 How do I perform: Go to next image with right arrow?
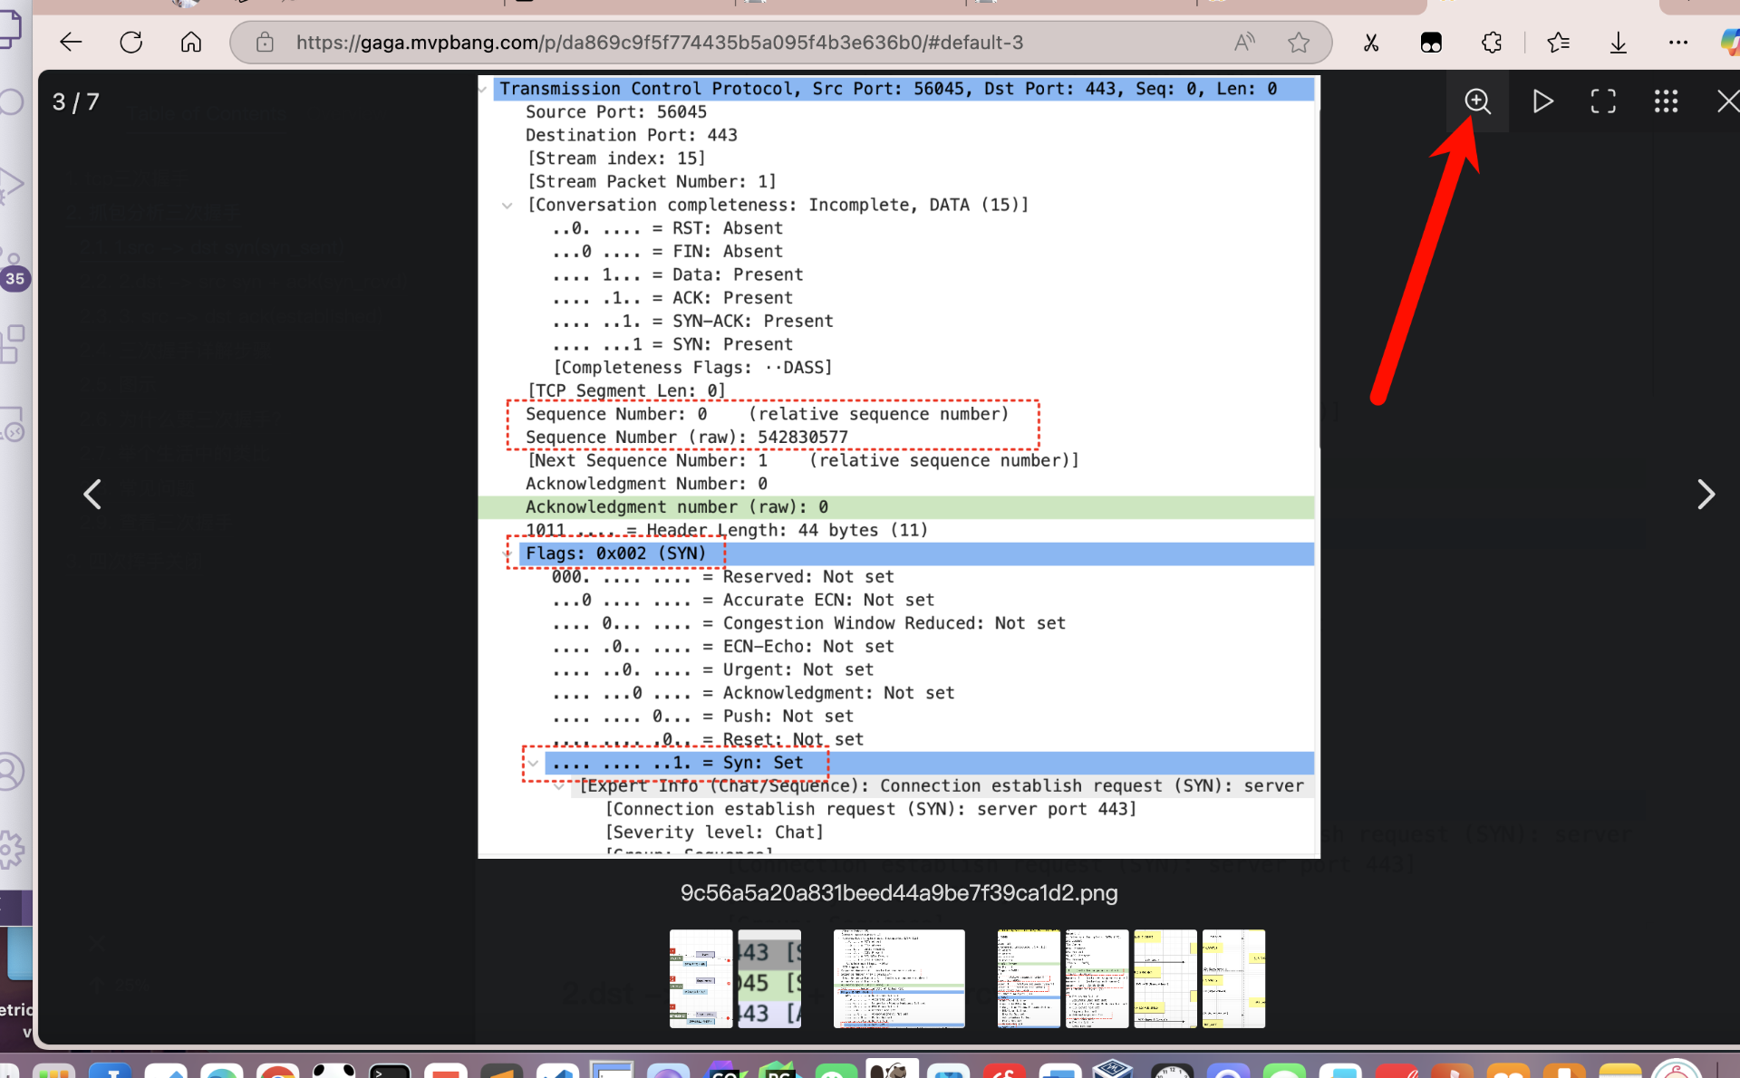pos(1705,495)
